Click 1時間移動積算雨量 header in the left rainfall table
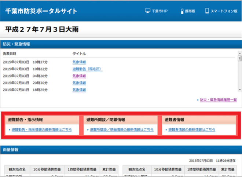The image size is (242, 177). (x=82, y=169)
